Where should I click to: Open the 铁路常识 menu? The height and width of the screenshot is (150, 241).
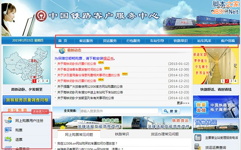(x=181, y=41)
